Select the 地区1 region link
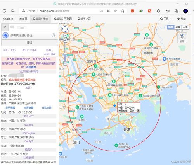Screen dimensions: 194x165 [29, 88]
